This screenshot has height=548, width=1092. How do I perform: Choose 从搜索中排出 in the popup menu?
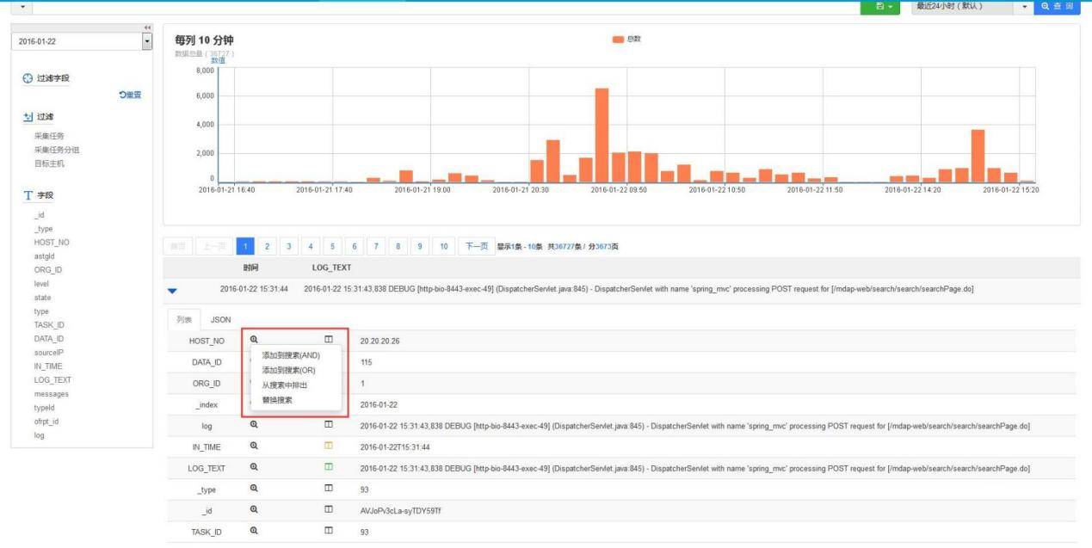click(284, 385)
